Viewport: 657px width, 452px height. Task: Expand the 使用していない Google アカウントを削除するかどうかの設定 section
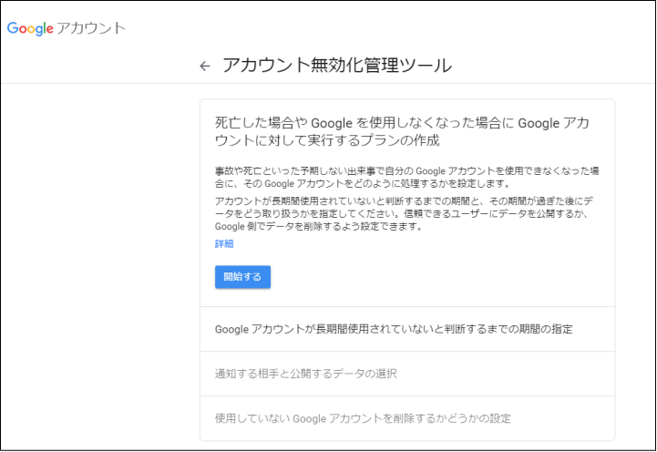coord(363,418)
